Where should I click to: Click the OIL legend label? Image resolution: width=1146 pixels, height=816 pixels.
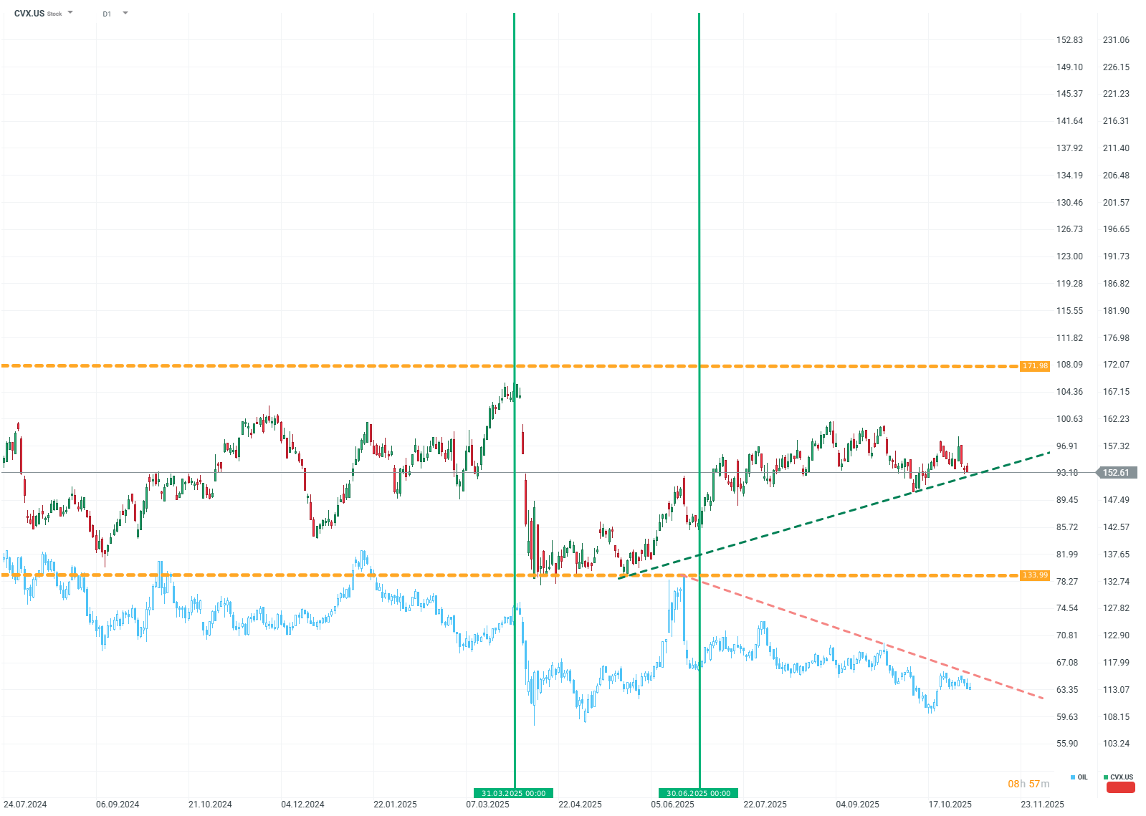pyautogui.click(x=1082, y=777)
